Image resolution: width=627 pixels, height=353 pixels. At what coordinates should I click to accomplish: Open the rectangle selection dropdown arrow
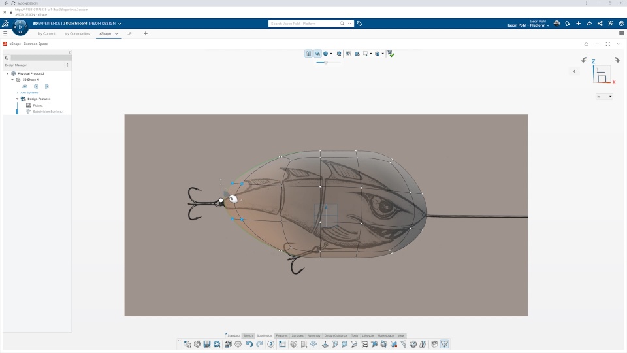(x=371, y=54)
